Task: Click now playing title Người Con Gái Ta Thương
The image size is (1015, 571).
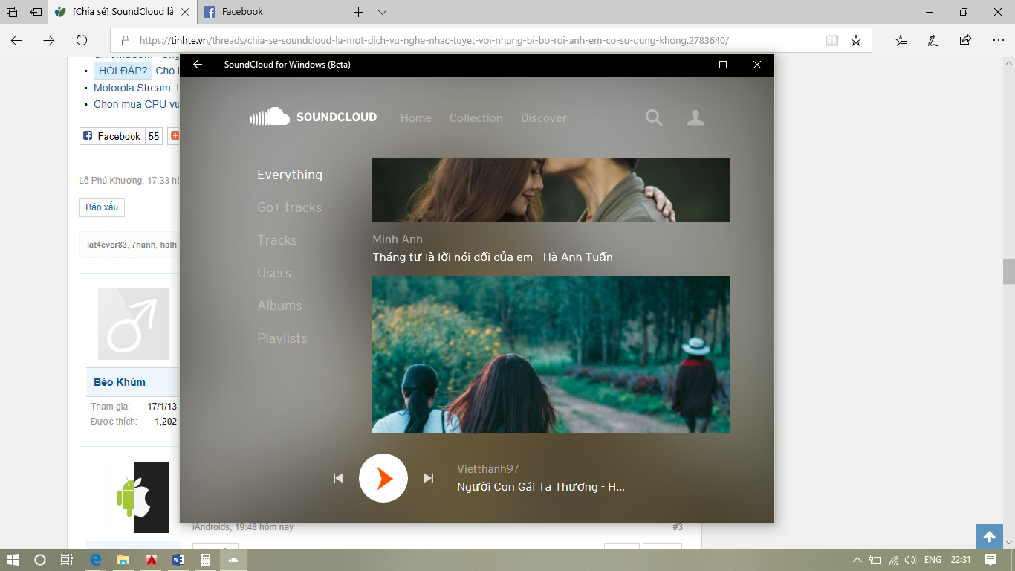Action: coord(541,487)
